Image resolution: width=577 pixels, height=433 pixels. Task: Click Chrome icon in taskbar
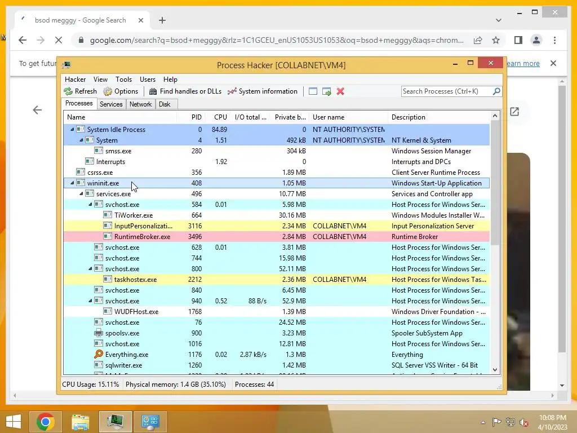click(x=45, y=422)
